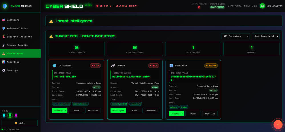The width and height of the screenshot is (285, 132).
Task: Open Security Incidents siren icon
Action: 3,37
